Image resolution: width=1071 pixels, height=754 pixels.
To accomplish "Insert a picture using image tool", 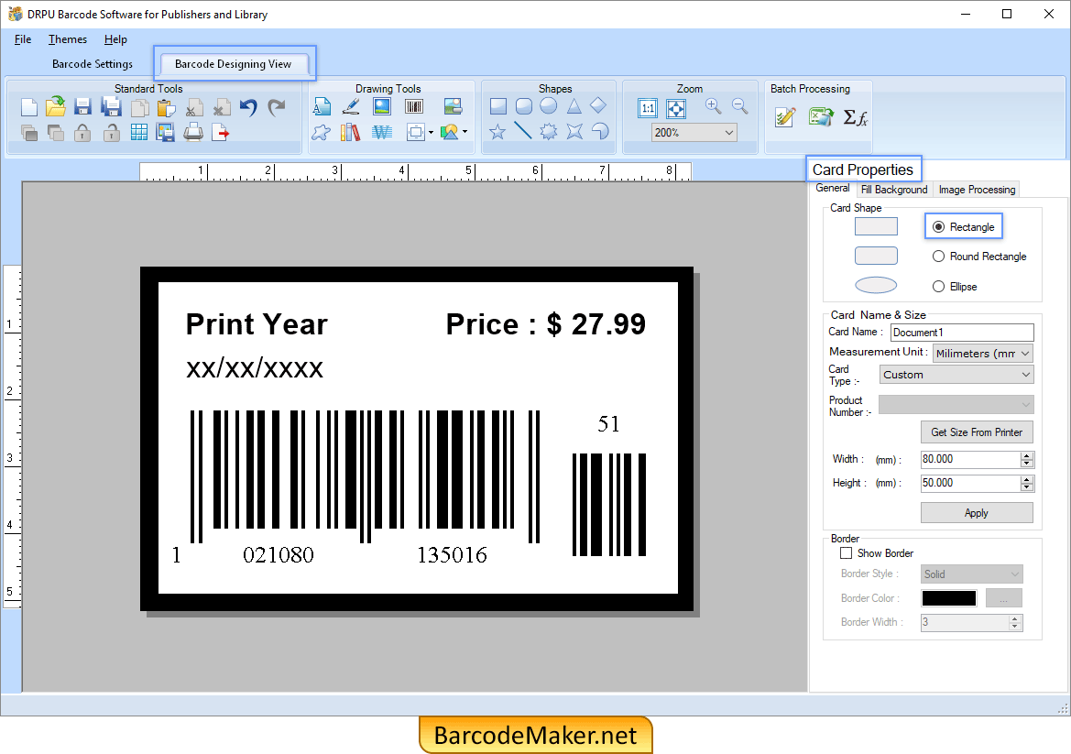I will pyautogui.click(x=382, y=106).
